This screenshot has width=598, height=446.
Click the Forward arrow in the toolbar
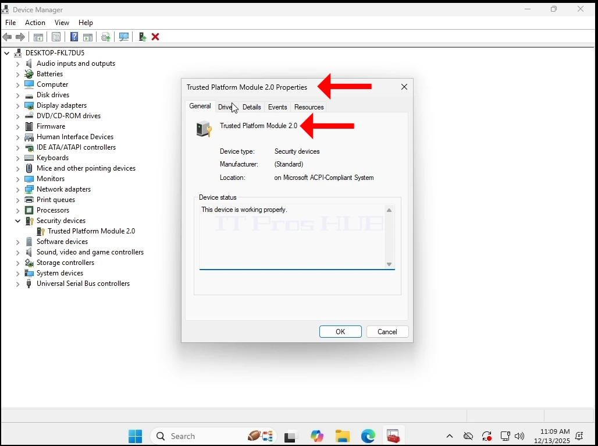click(x=20, y=37)
